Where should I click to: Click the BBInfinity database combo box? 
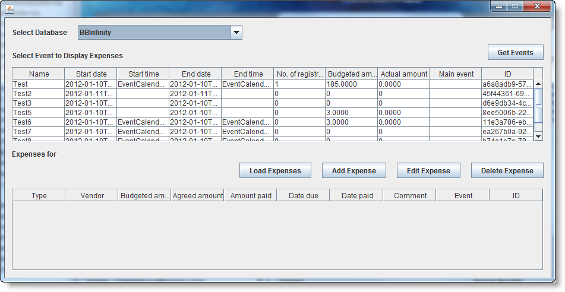tap(160, 33)
